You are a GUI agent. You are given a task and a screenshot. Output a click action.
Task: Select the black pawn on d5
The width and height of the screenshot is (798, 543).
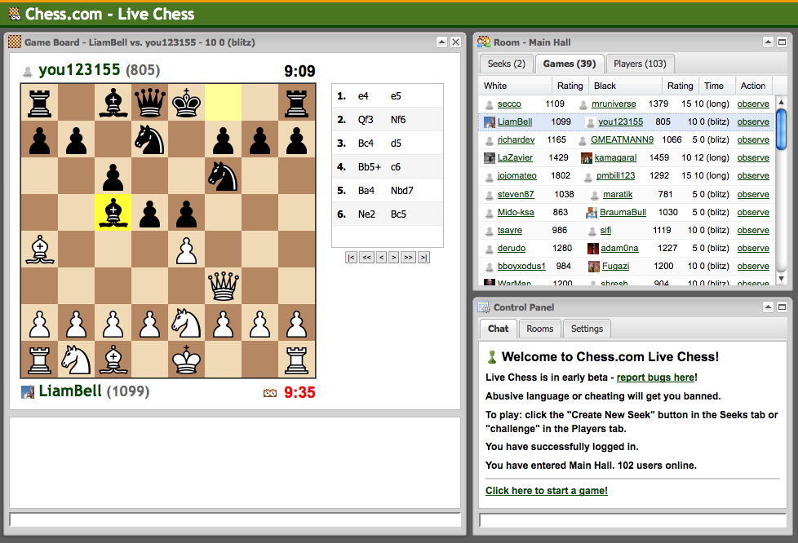[x=149, y=214]
